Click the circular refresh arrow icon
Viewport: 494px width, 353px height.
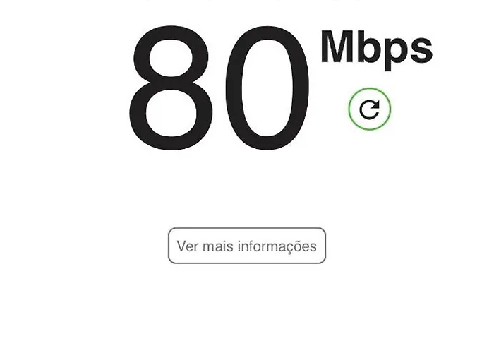(370, 109)
